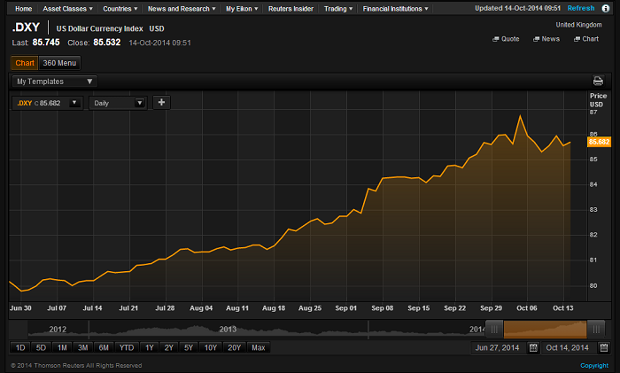This screenshot has width=620, height=373.
Task: Set range to 5Y
Action: pyautogui.click(x=189, y=347)
